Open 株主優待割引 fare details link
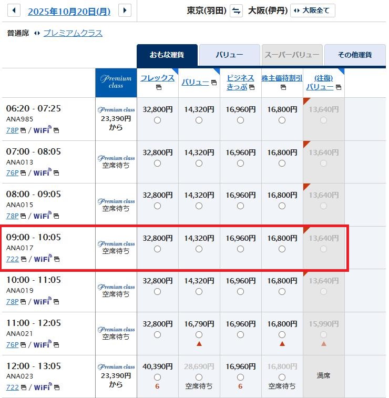 point(282,78)
